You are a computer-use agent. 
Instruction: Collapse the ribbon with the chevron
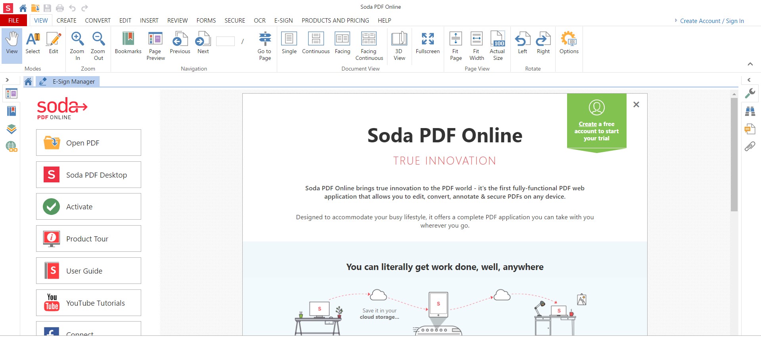click(x=750, y=64)
